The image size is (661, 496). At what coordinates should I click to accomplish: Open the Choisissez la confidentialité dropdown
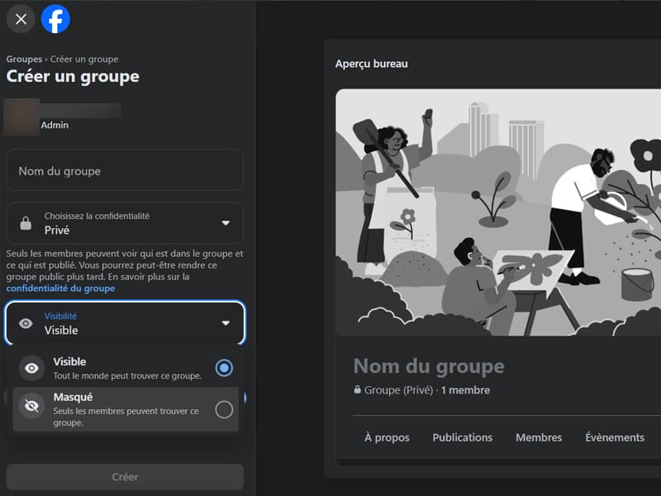coord(125,222)
